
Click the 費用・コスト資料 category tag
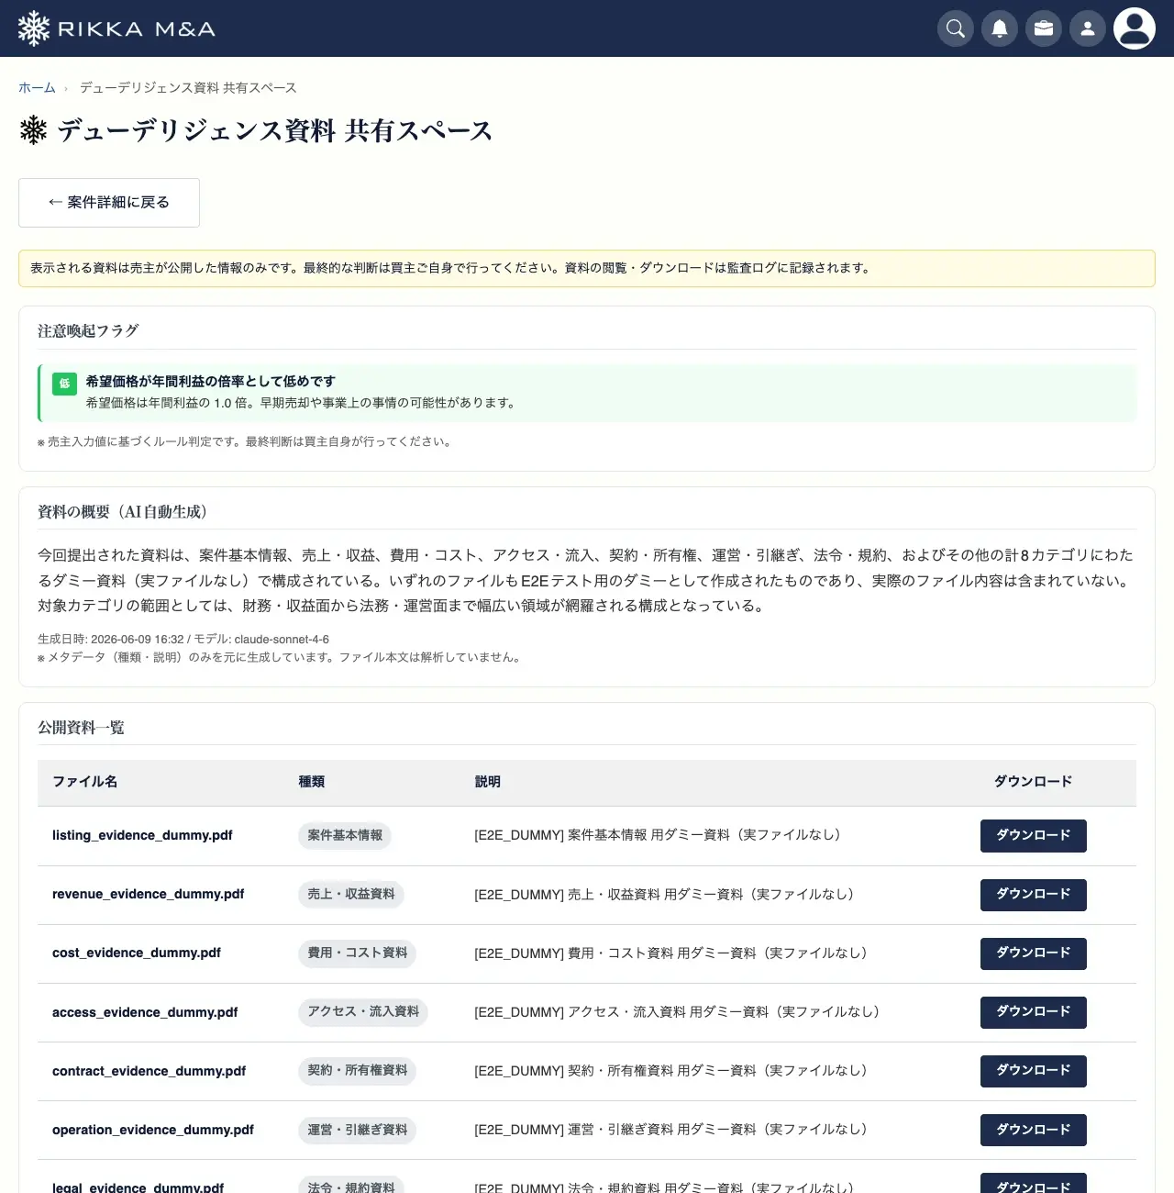(x=358, y=953)
